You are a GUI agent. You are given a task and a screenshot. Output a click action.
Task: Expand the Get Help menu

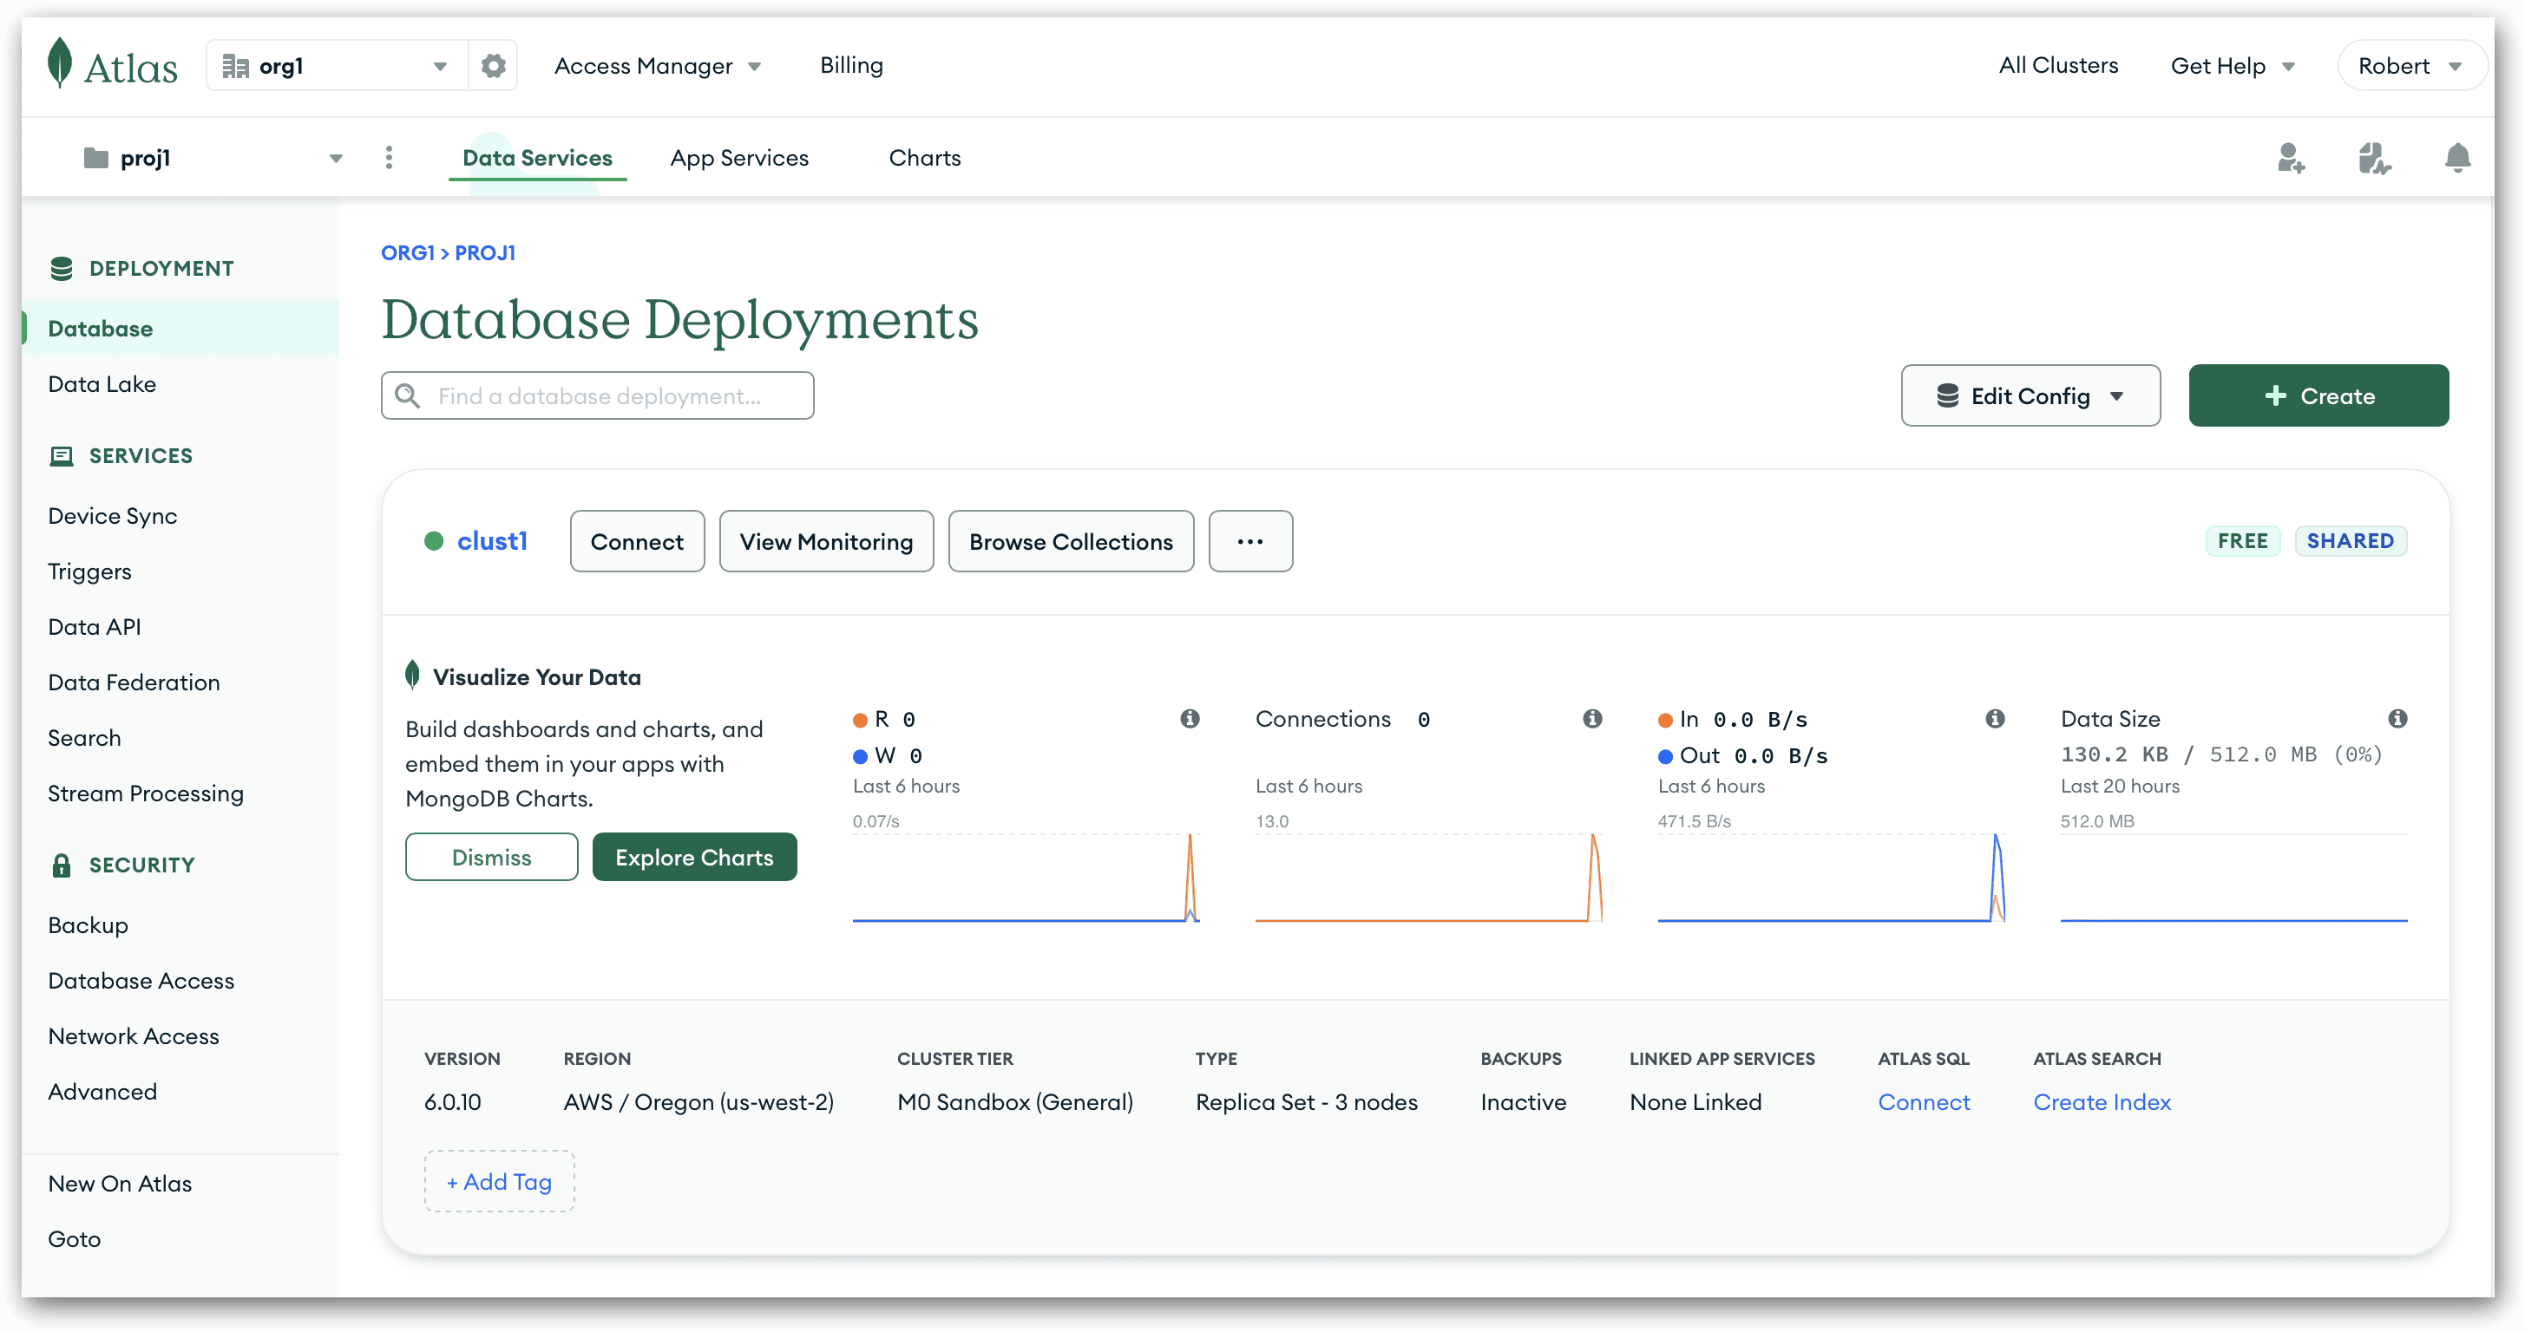coord(2233,66)
